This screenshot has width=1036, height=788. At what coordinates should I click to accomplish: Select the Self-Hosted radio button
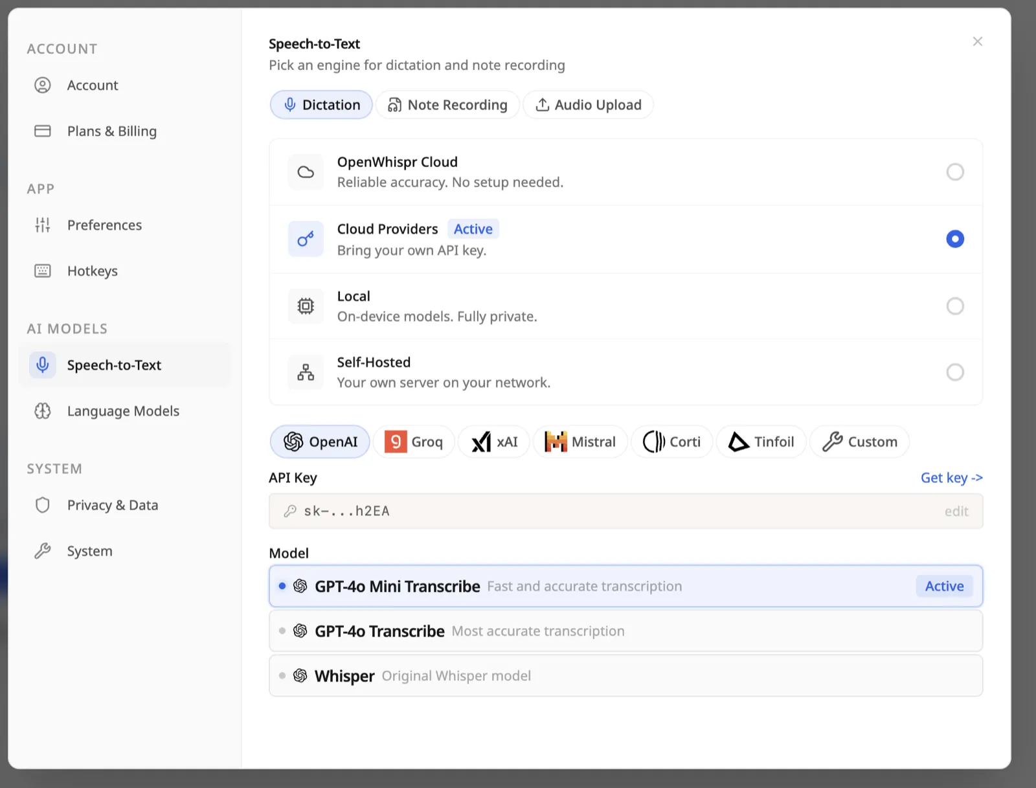click(x=955, y=372)
